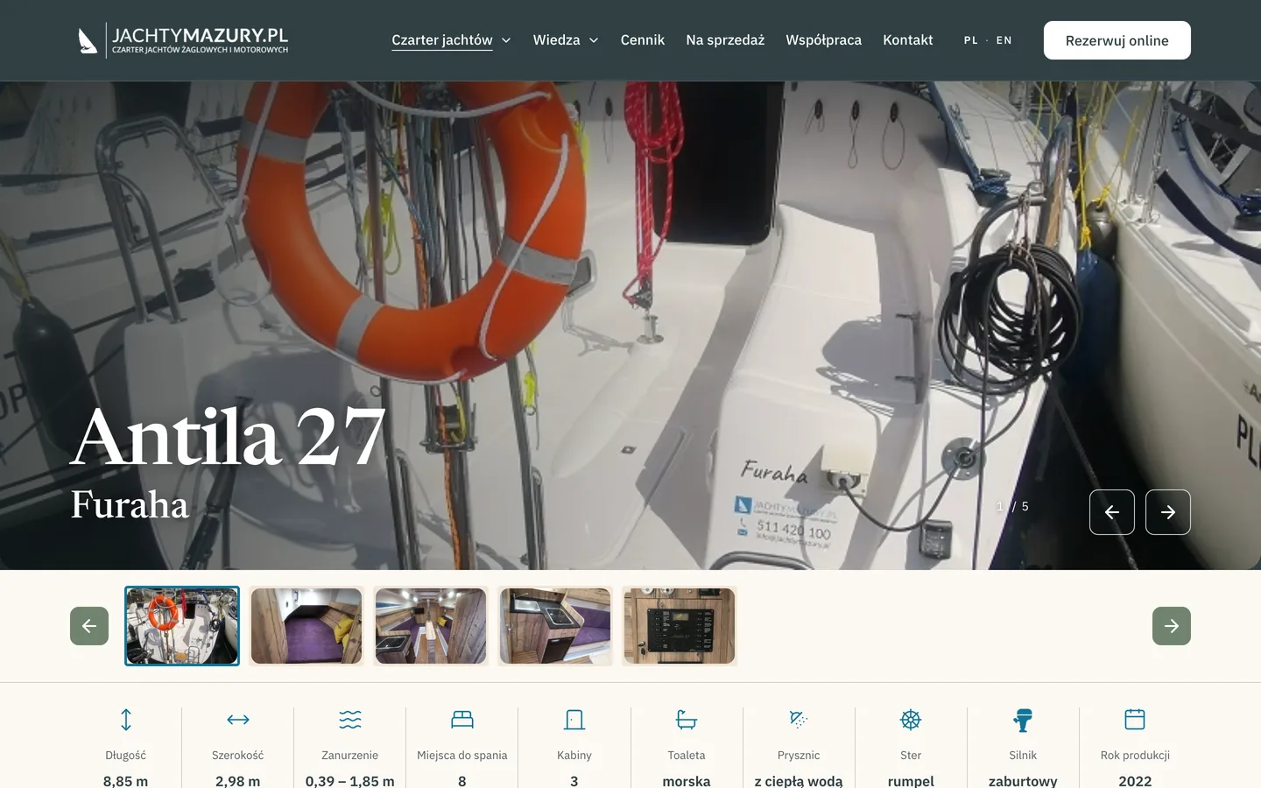1261x788 pixels.
Task: Expand the Wiedza dropdown chevron
Action: [594, 40]
